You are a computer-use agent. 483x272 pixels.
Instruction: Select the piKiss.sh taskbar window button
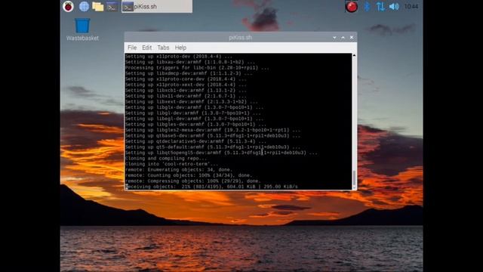click(157, 7)
